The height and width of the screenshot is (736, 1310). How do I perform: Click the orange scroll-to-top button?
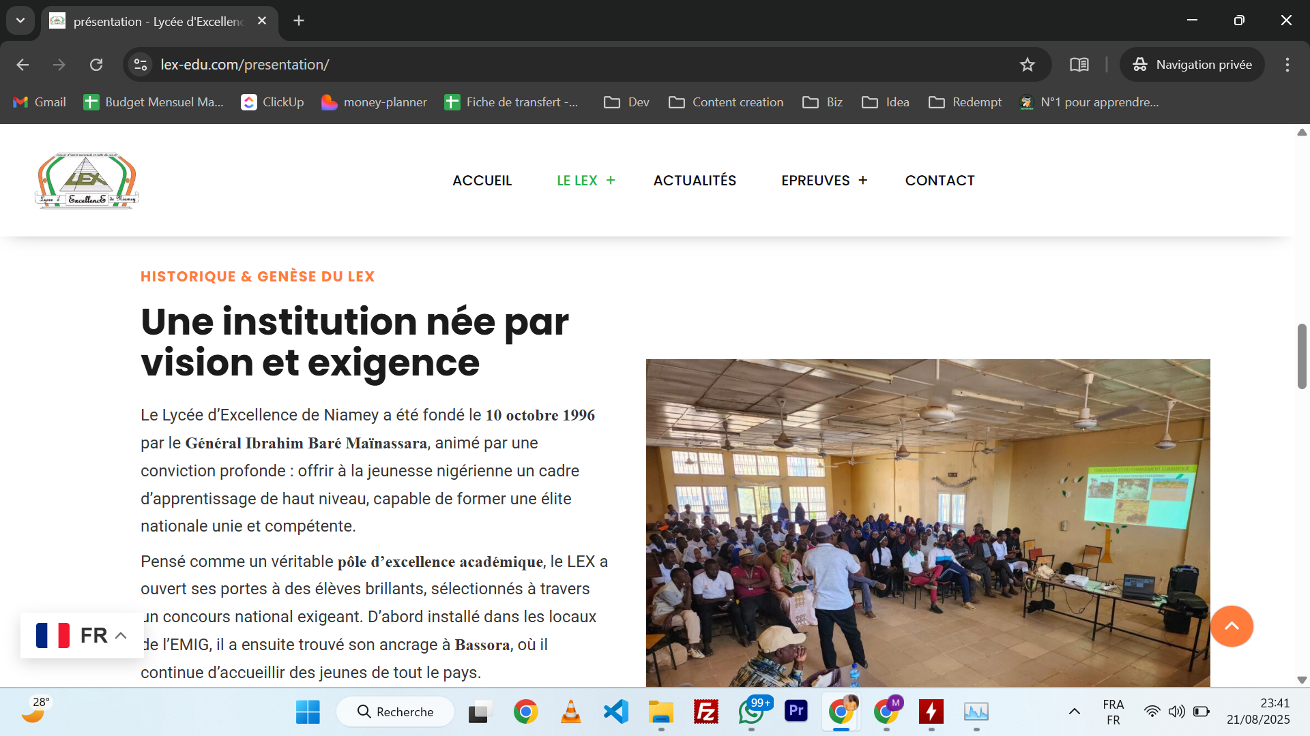1231,626
